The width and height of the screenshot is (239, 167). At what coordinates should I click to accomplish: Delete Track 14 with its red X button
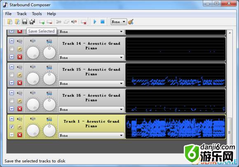pos(20,57)
